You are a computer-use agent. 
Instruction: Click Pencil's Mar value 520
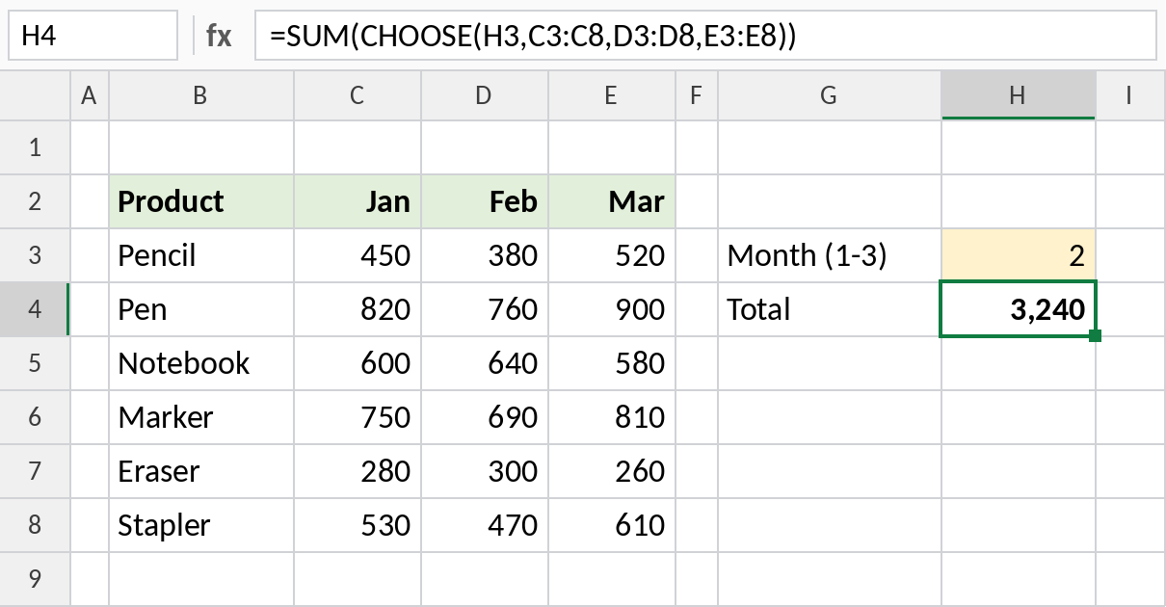point(612,255)
